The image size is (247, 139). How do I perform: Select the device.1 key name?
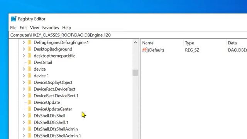point(41,76)
